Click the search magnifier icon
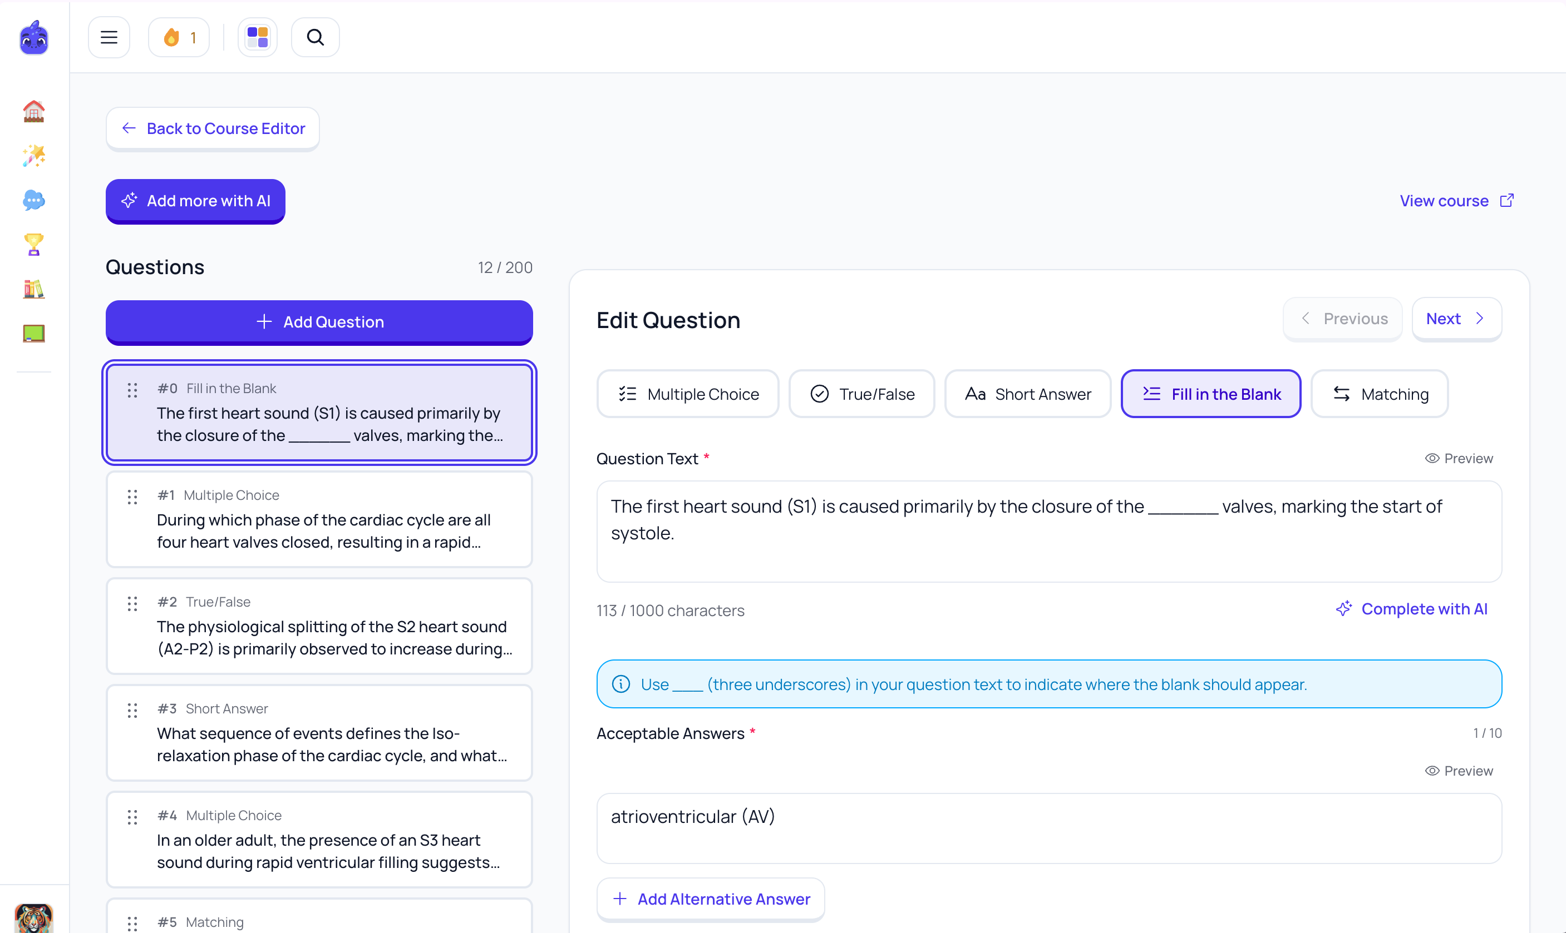This screenshot has height=933, width=1566. pos(315,38)
